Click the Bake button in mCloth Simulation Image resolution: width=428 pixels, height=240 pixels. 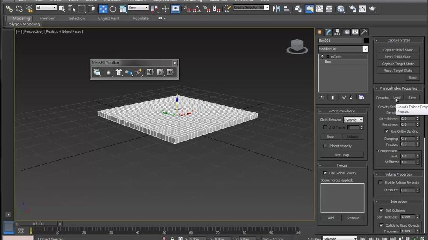(x=330, y=137)
